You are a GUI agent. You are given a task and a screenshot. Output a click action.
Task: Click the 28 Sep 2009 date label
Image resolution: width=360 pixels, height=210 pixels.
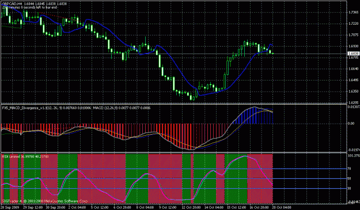9,208
